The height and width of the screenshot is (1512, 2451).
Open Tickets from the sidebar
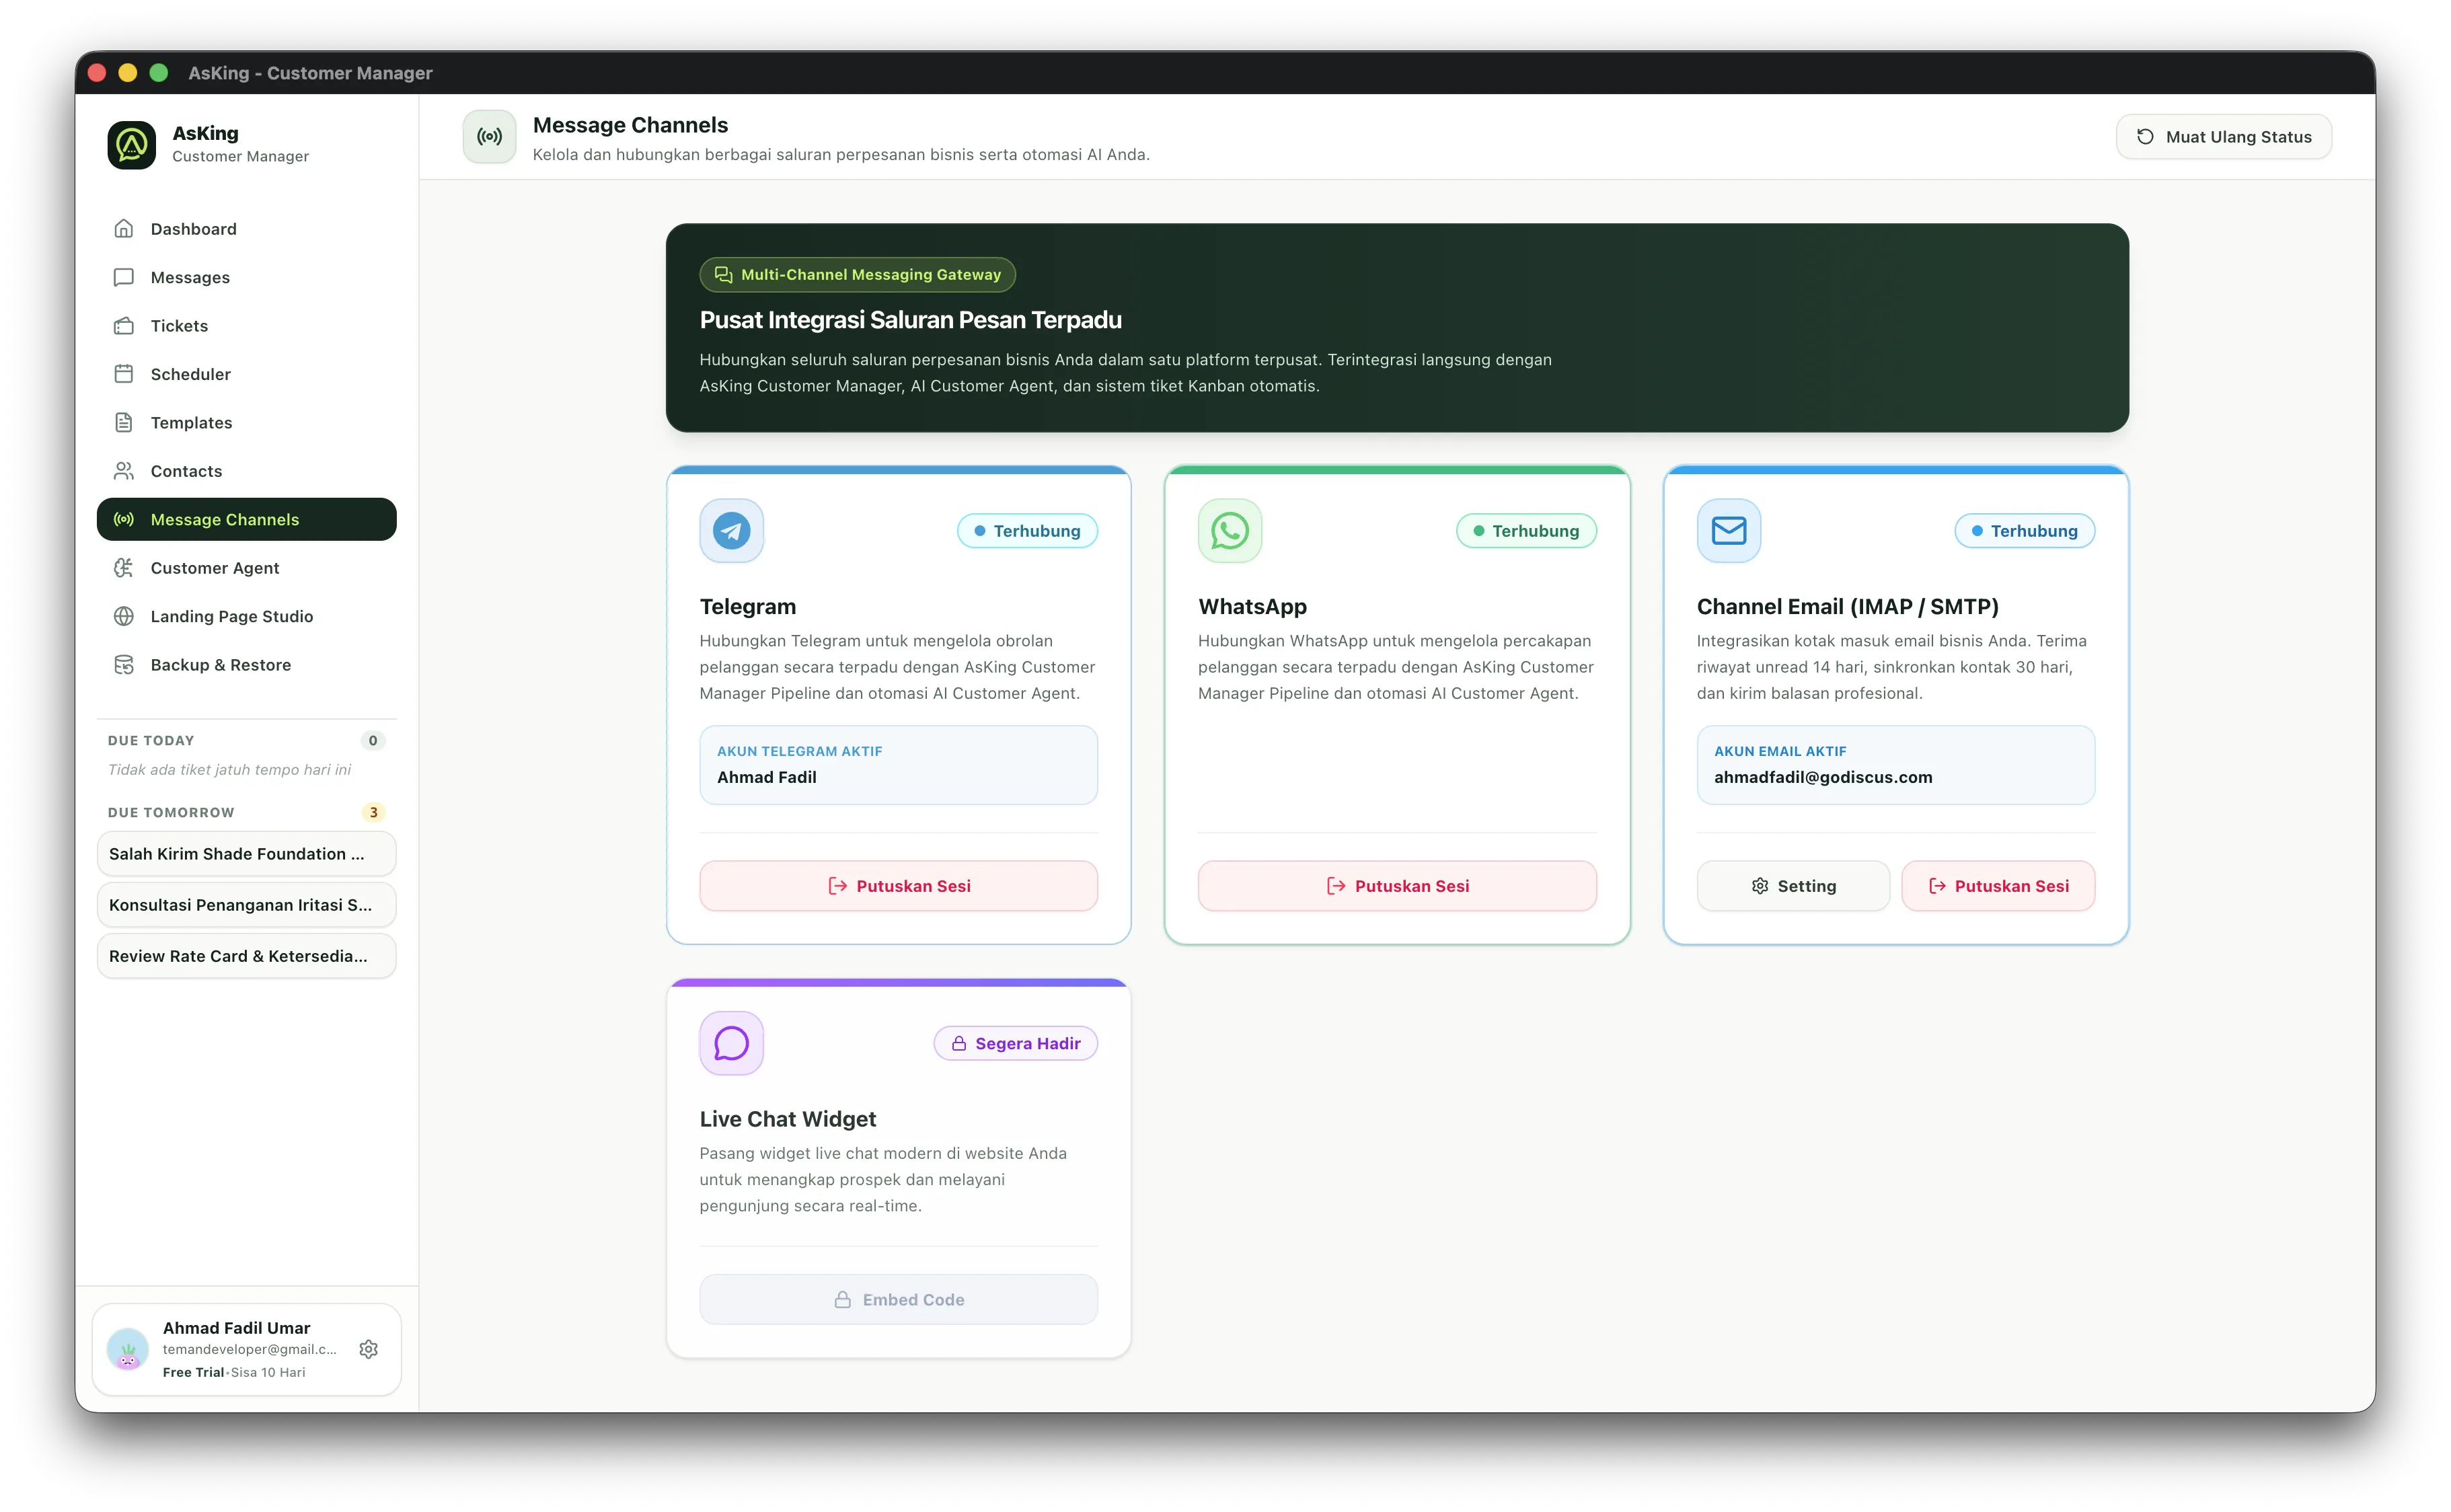[x=246, y=326]
